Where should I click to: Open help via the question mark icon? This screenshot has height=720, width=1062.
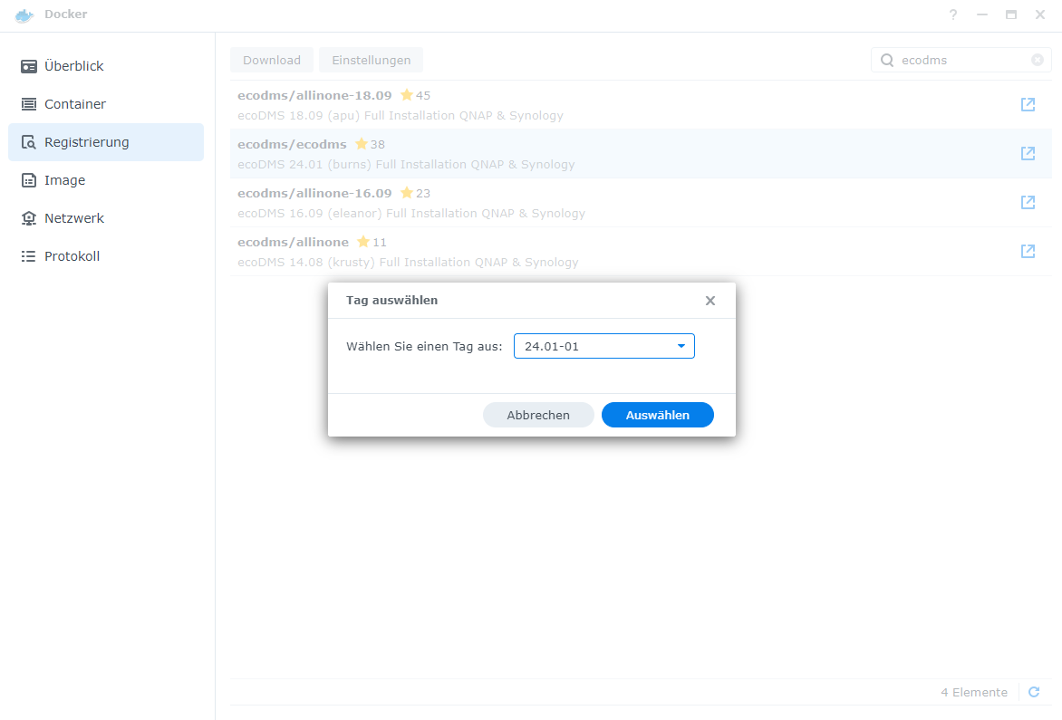(953, 14)
